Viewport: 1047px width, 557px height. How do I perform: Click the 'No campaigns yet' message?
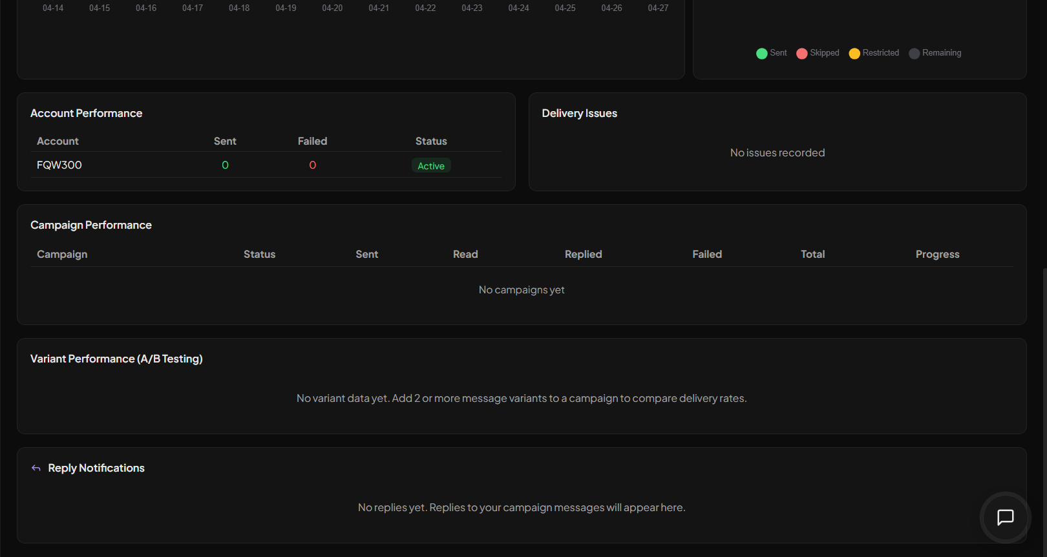click(x=522, y=289)
